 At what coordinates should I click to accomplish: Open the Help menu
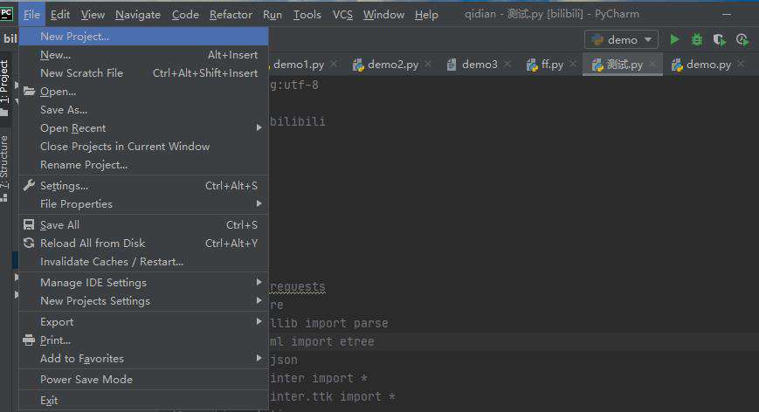(426, 15)
